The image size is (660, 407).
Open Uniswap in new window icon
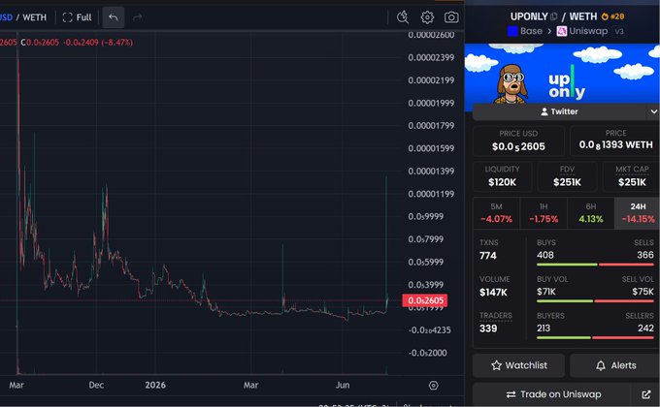click(x=646, y=394)
